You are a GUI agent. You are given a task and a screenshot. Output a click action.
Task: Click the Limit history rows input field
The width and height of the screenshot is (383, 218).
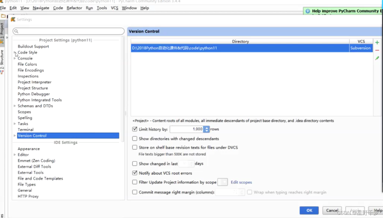(x=186, y=129)
